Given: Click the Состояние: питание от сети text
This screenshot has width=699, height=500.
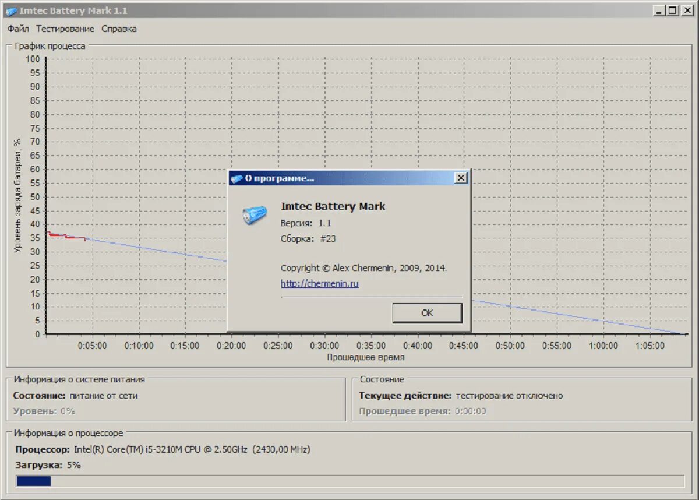Looking at the screenshot, I should tap(75, 395).
